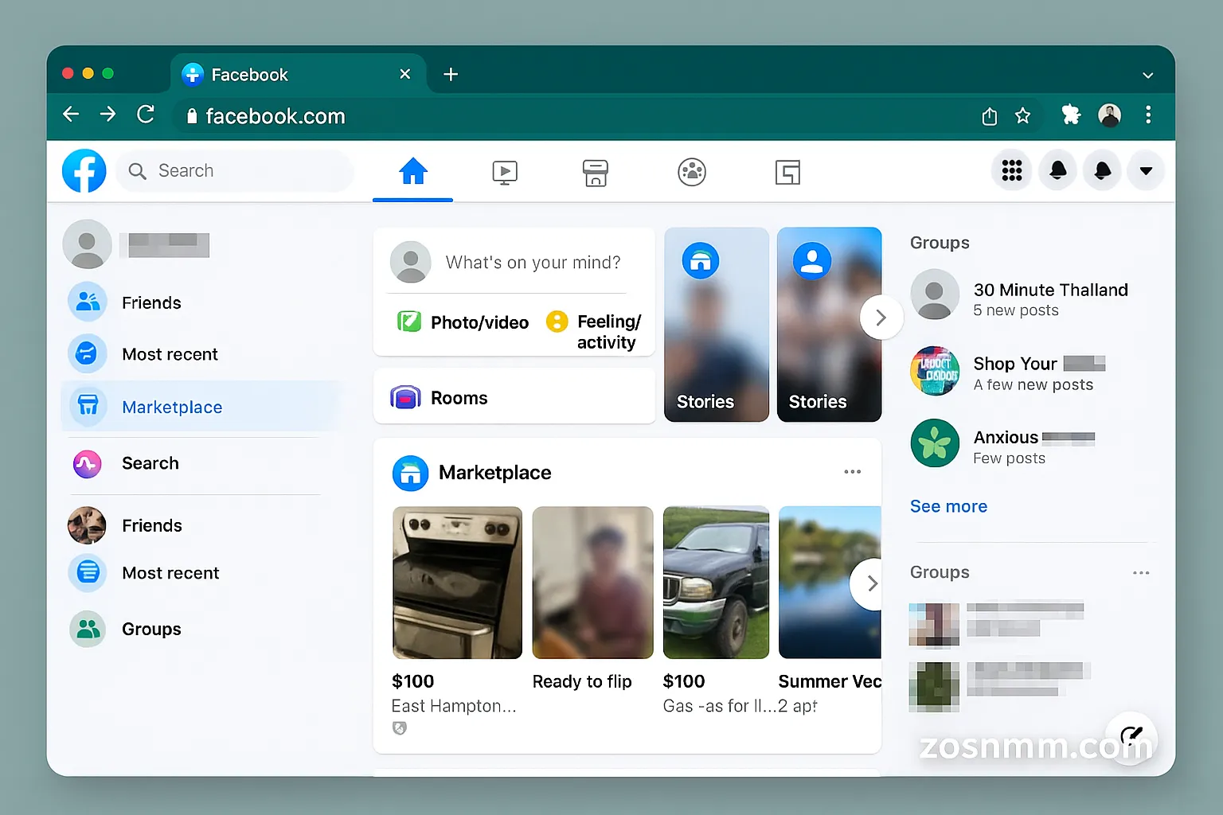Click the Facebook search field

[235, 171]
